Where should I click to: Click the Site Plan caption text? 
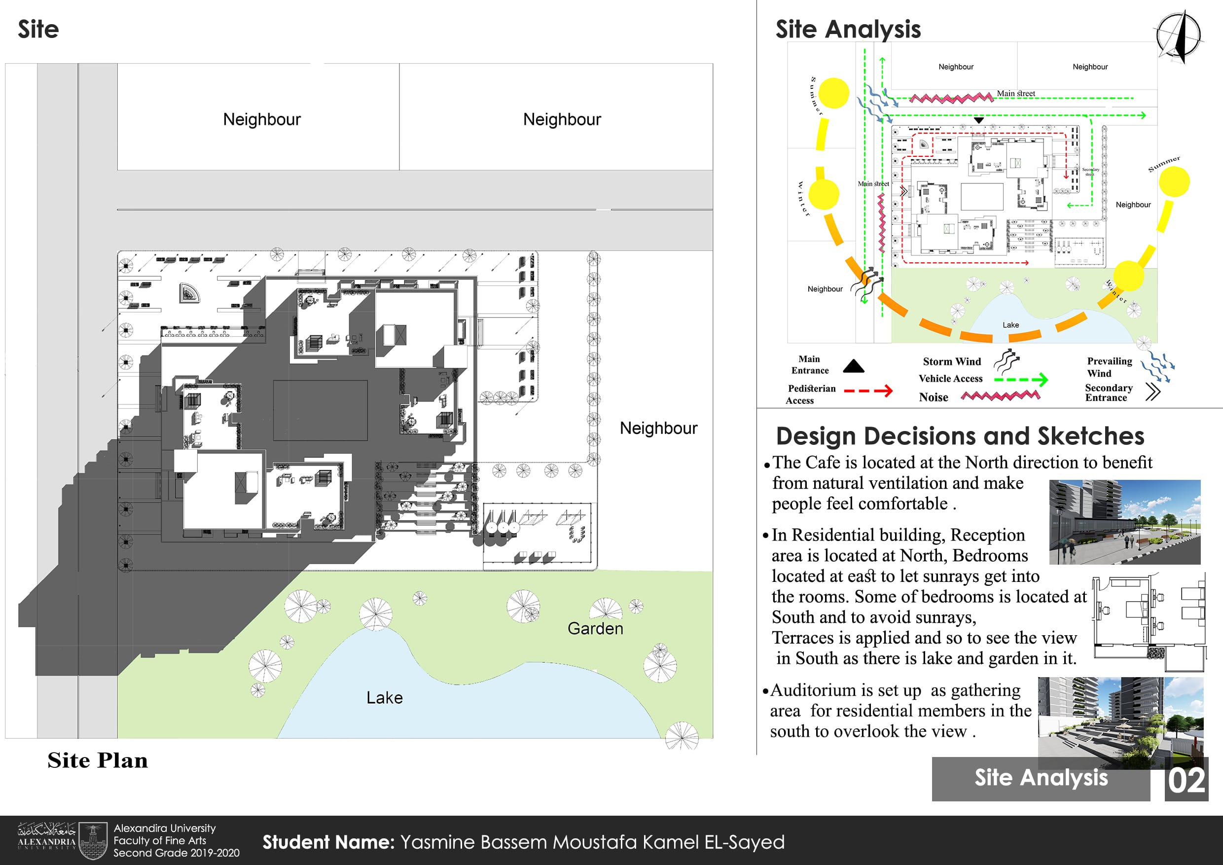(x=98, y=760)
